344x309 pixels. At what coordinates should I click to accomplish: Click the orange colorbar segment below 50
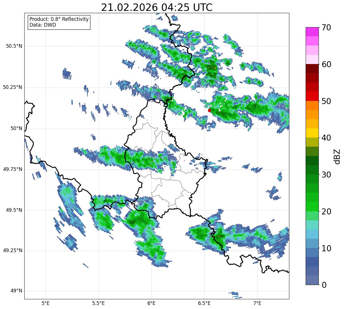[x=312, y=105]
